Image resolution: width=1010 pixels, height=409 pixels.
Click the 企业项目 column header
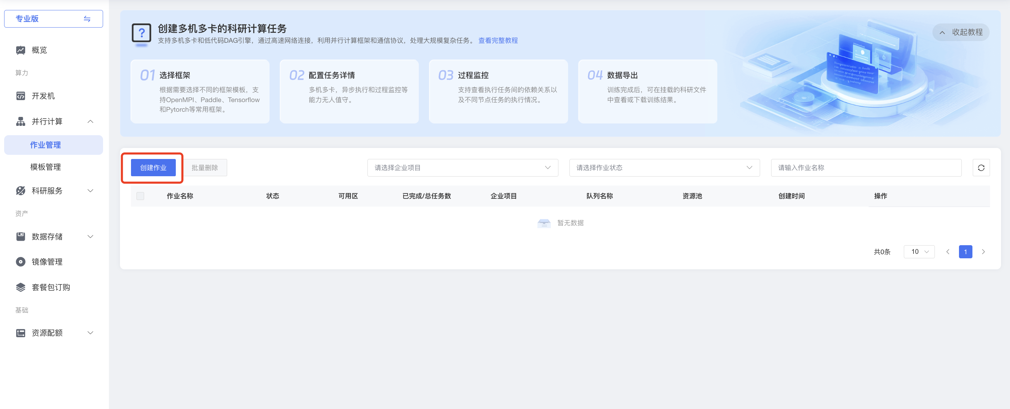[504, 196]
